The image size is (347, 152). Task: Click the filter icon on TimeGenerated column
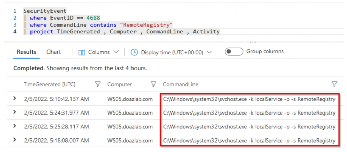(98, 84)
